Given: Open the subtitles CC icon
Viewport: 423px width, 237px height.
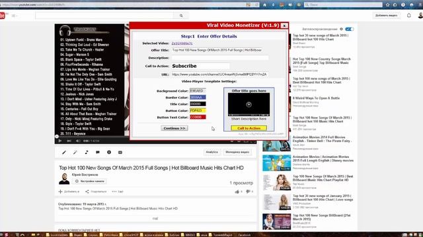Looking at the screenshot, I should (120, 152).
